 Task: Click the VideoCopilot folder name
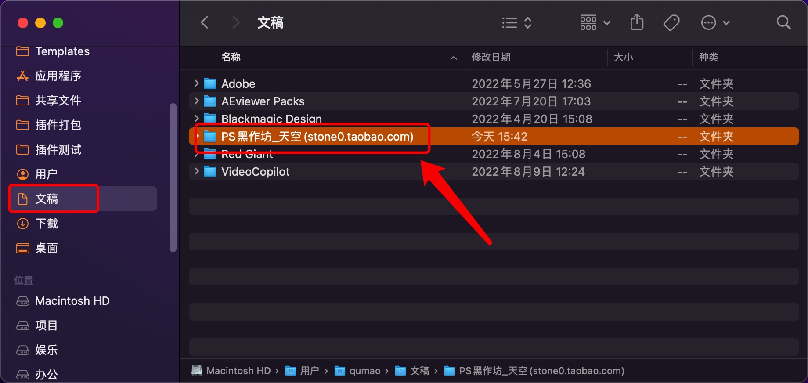click(x=255, y=171)
